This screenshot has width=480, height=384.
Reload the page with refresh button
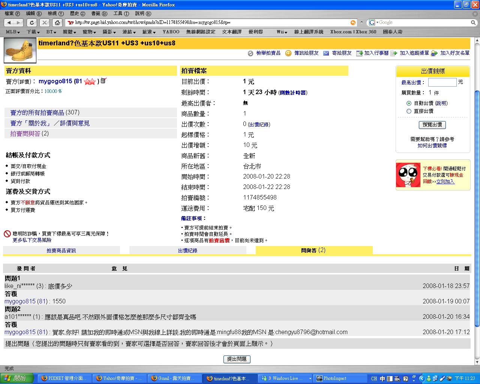click(32, 22)
